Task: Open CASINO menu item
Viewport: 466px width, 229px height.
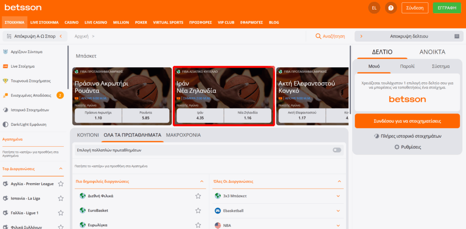Action: click(x=71, y=22)
